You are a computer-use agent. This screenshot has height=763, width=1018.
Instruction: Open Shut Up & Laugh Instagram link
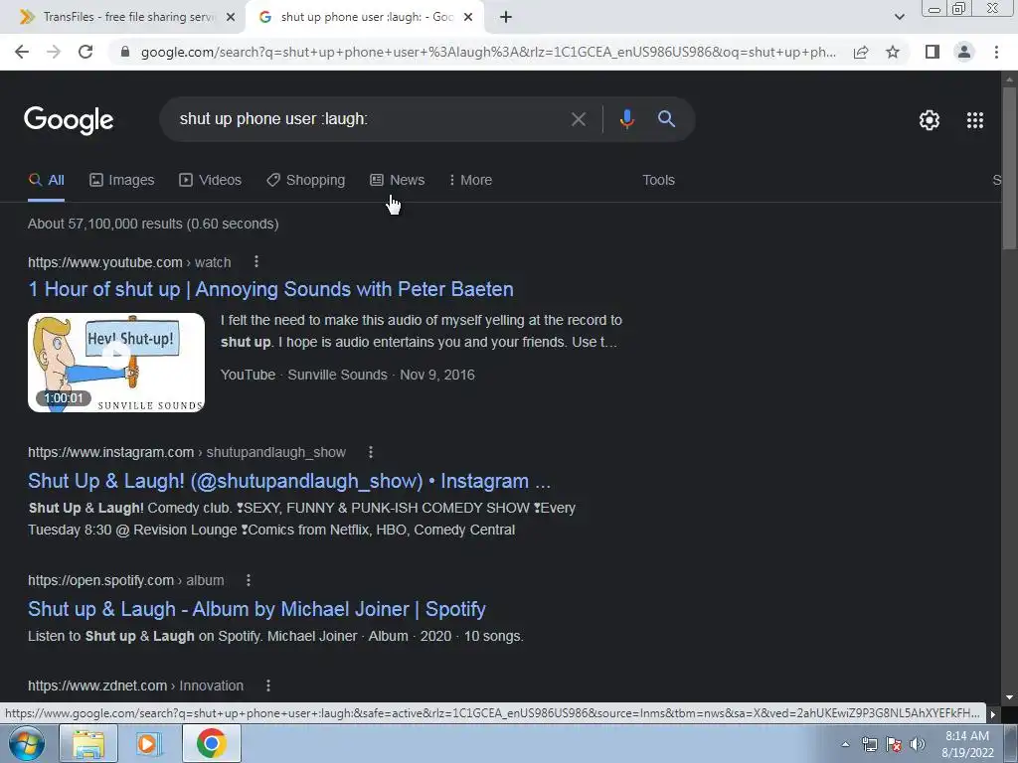(289, 481)
